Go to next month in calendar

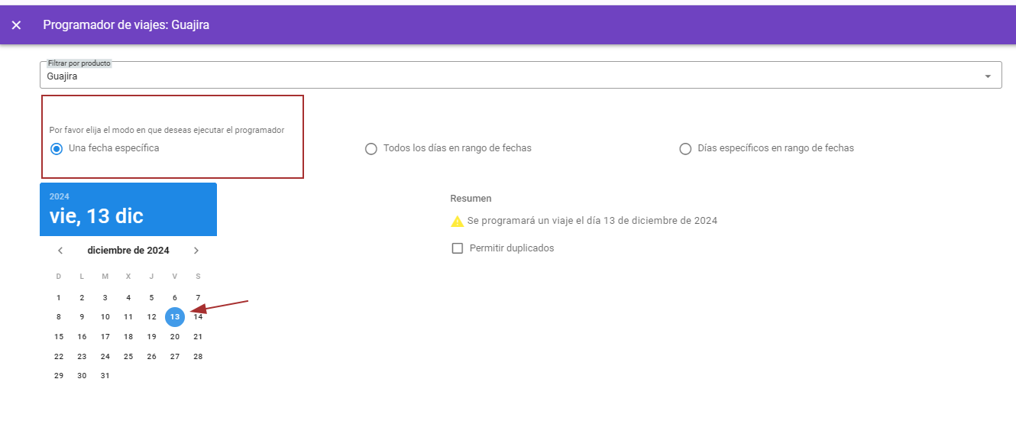[x=196, y=251]
